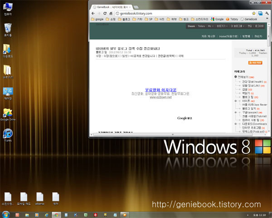Launch Internet Explorer from the taskbar
The height and width of the screenshot is (218, 272).
47,215
